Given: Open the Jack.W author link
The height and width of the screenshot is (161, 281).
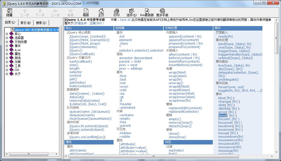Looking at the screenshot, I should (125, 20).
